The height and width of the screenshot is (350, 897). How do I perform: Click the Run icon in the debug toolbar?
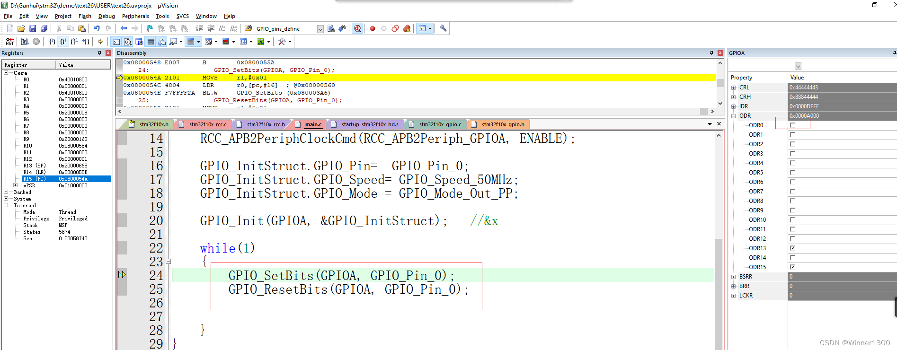[x=25, y=42]
